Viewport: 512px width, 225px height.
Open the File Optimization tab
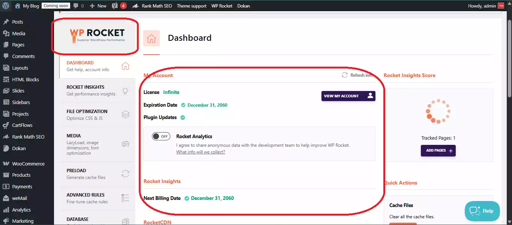[x=98, y=115]
